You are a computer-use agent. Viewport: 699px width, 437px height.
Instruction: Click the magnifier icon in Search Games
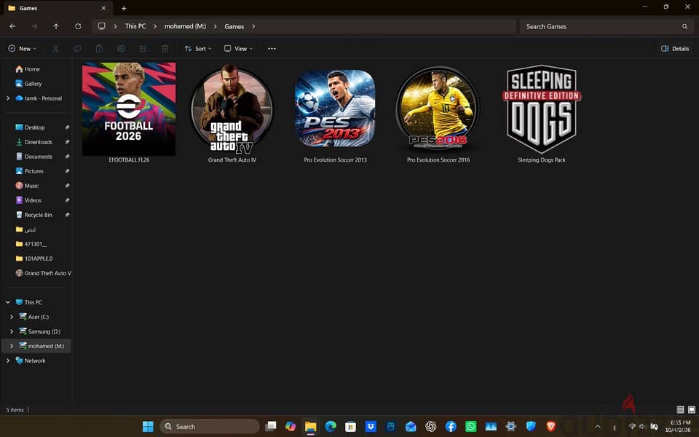pos(684,26)
